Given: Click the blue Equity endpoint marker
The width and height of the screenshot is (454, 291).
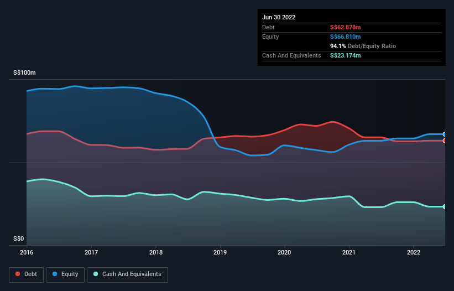Looking at the screenshot, I should pos(445,134).
